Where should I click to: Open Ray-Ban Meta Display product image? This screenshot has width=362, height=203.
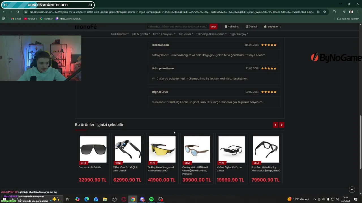tap(266, 149)
